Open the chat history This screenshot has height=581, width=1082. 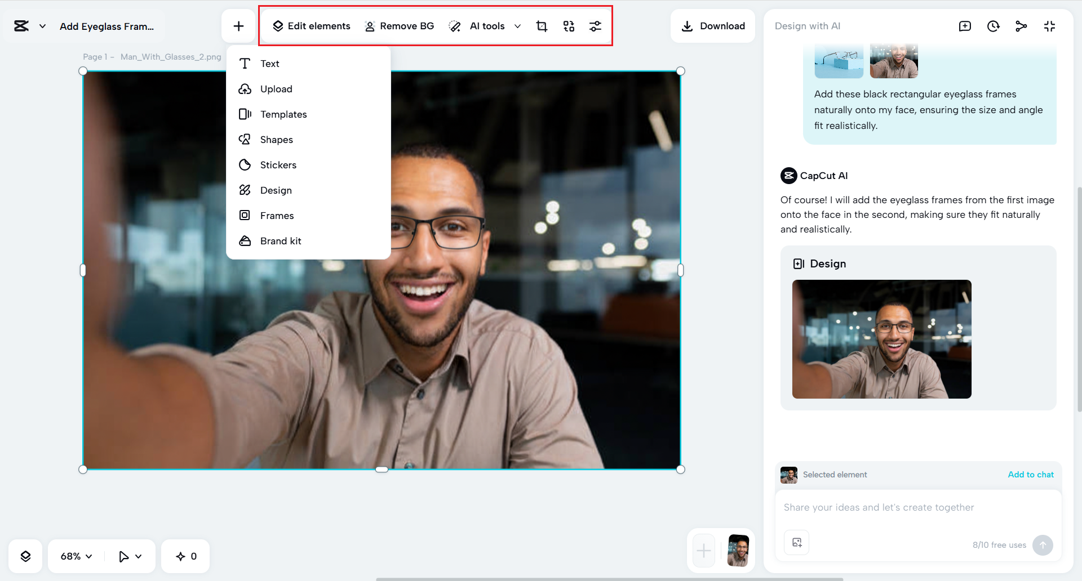(993, 26)
